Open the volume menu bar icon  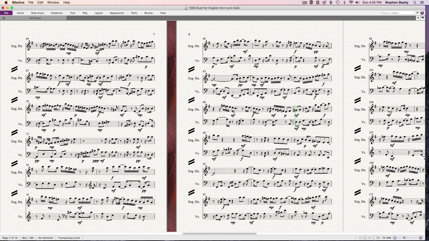(x=358, y=2)
